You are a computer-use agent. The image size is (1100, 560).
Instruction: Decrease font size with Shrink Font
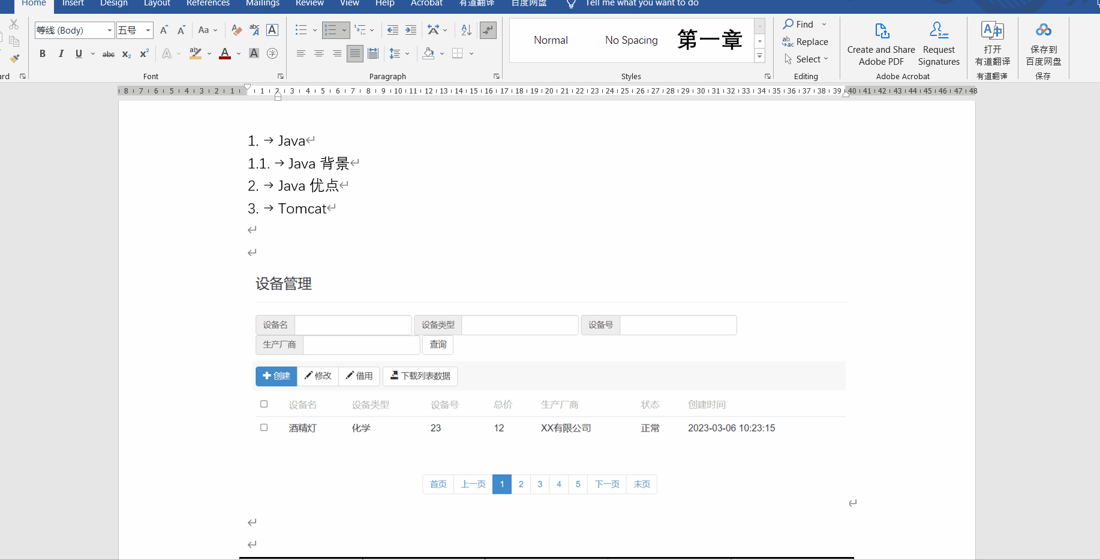[x=181, y=30]
